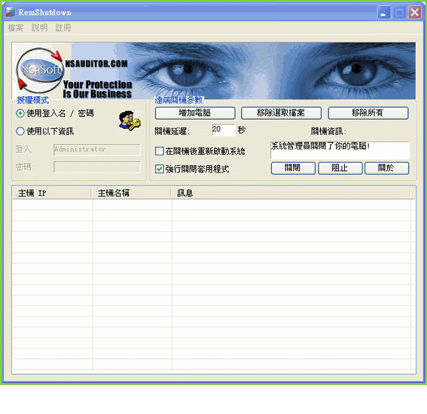Enable 在關機後重新啟動系統 checkbox

pyautogui.click(x=160, y=151)
